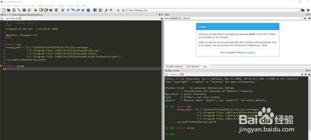The height and width of the screenshot is (140, 311).
Task: Undock the Help pane
Action: tap(307, 15)
